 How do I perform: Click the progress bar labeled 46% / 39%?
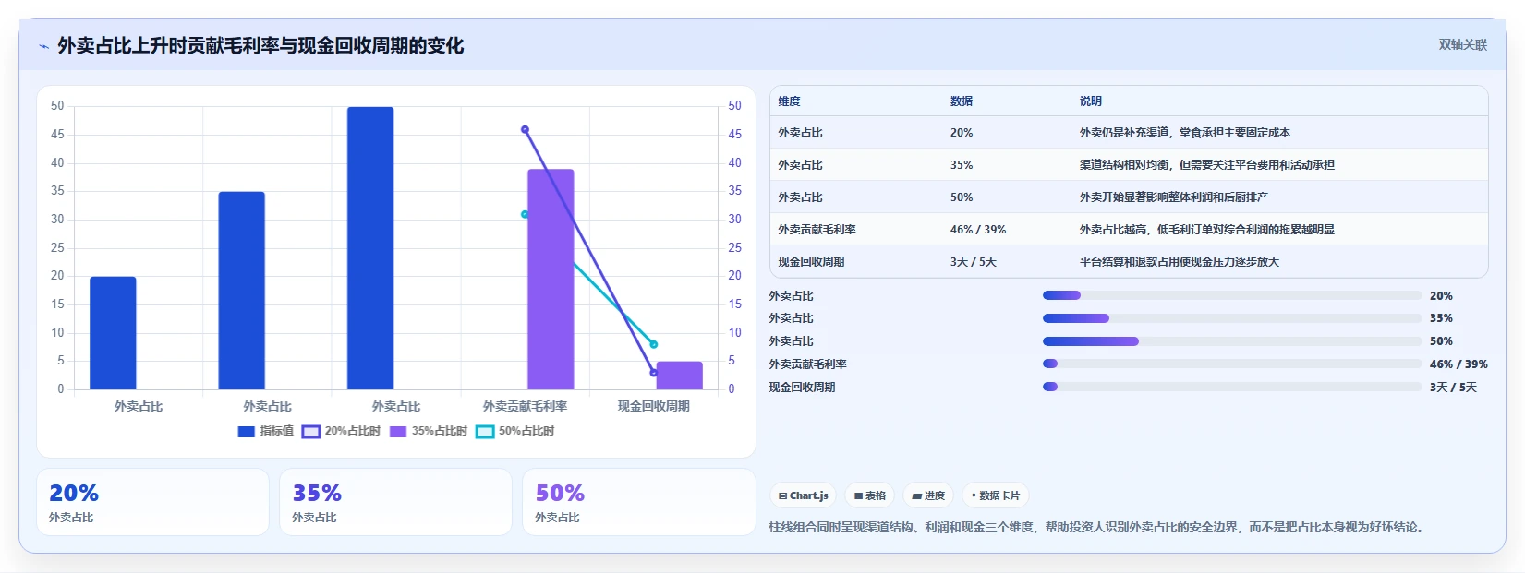click(1232, 364)
